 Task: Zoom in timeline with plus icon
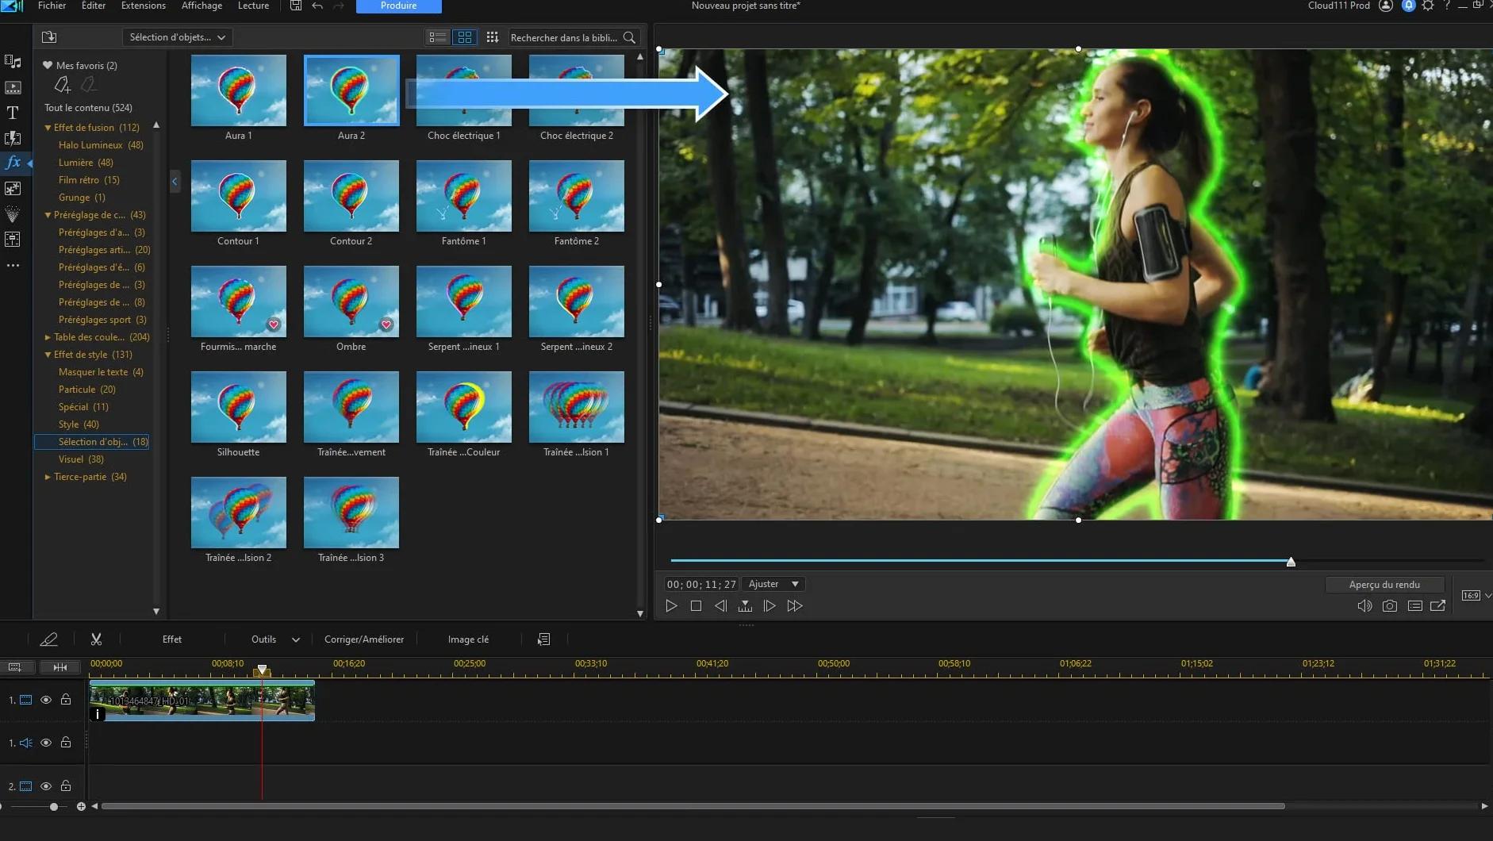click(81, 807)
